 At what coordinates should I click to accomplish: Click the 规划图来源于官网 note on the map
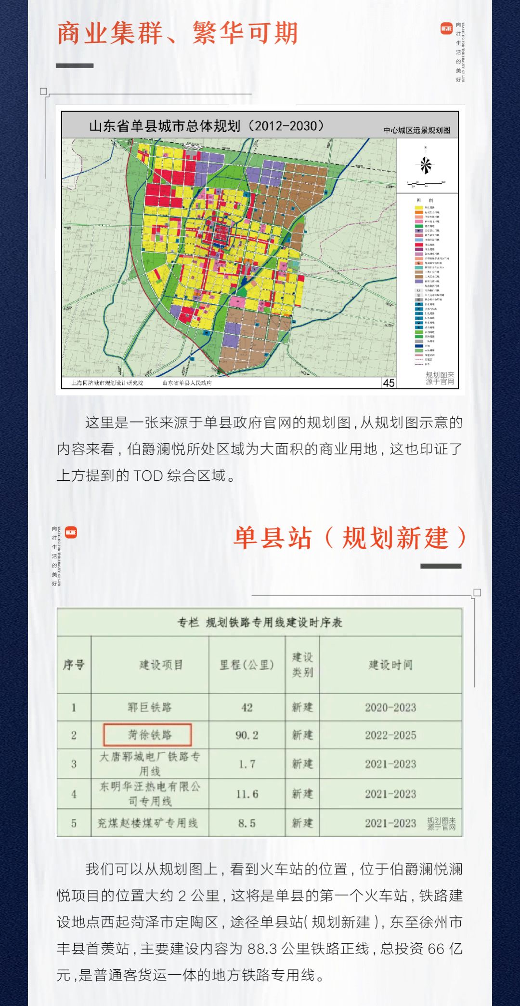[440, 378]
